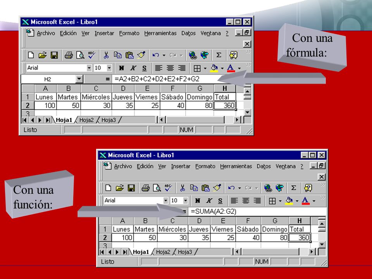Click AutoSum sigma icon in bottom Excel window
The height and width of the screenshot is (279, 372).
click(293, 188)
